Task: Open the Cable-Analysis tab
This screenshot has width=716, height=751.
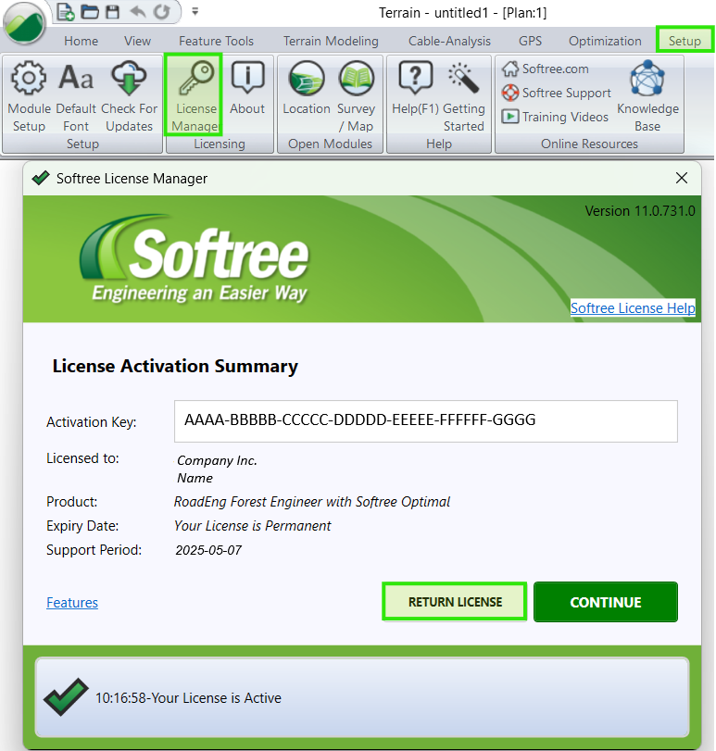Action: (449, 41)
